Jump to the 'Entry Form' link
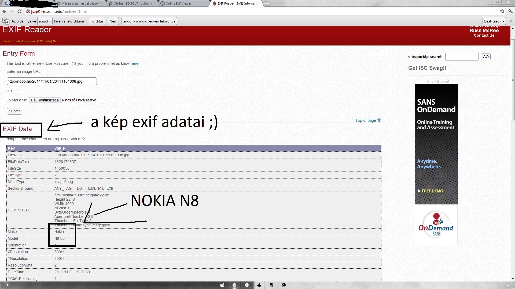The width and height of the screenshot is (515, 289). [29, 41]
